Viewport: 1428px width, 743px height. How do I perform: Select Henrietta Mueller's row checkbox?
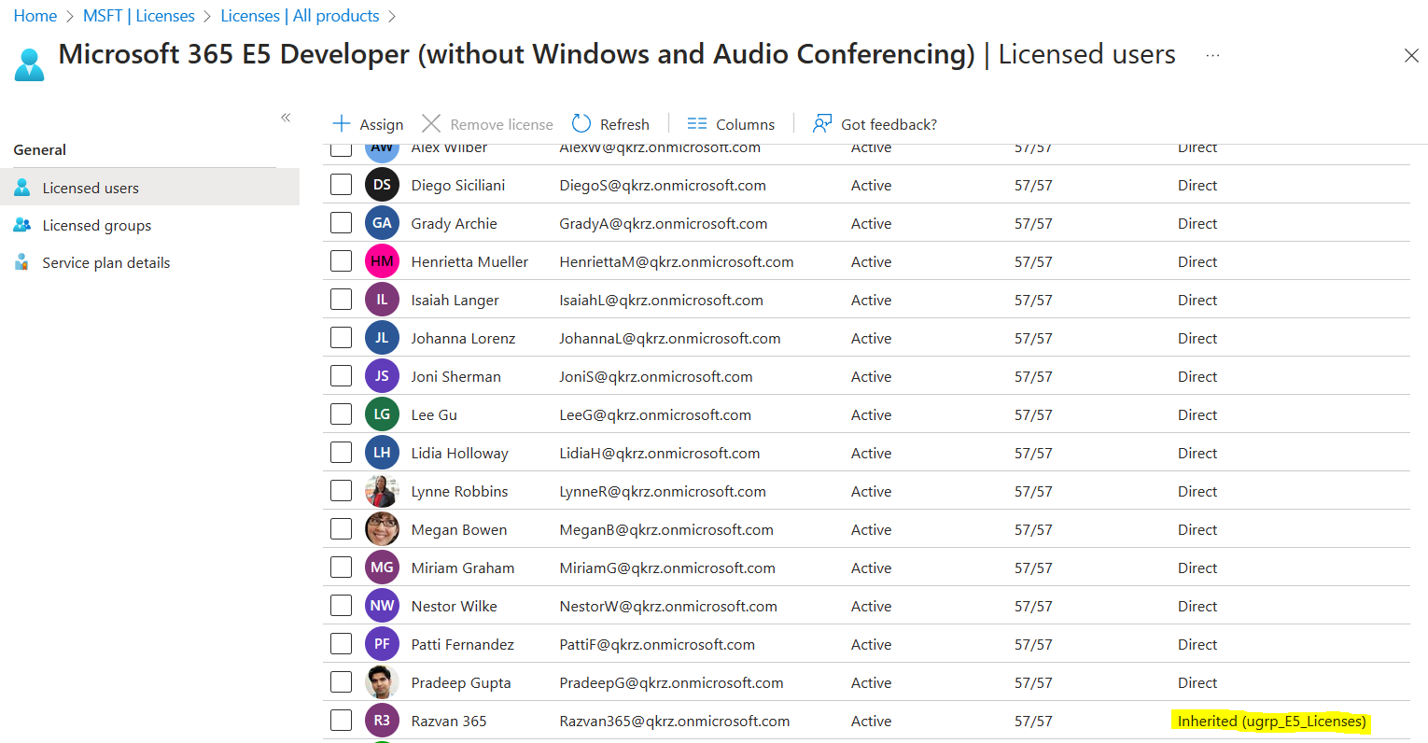[341, 260]
